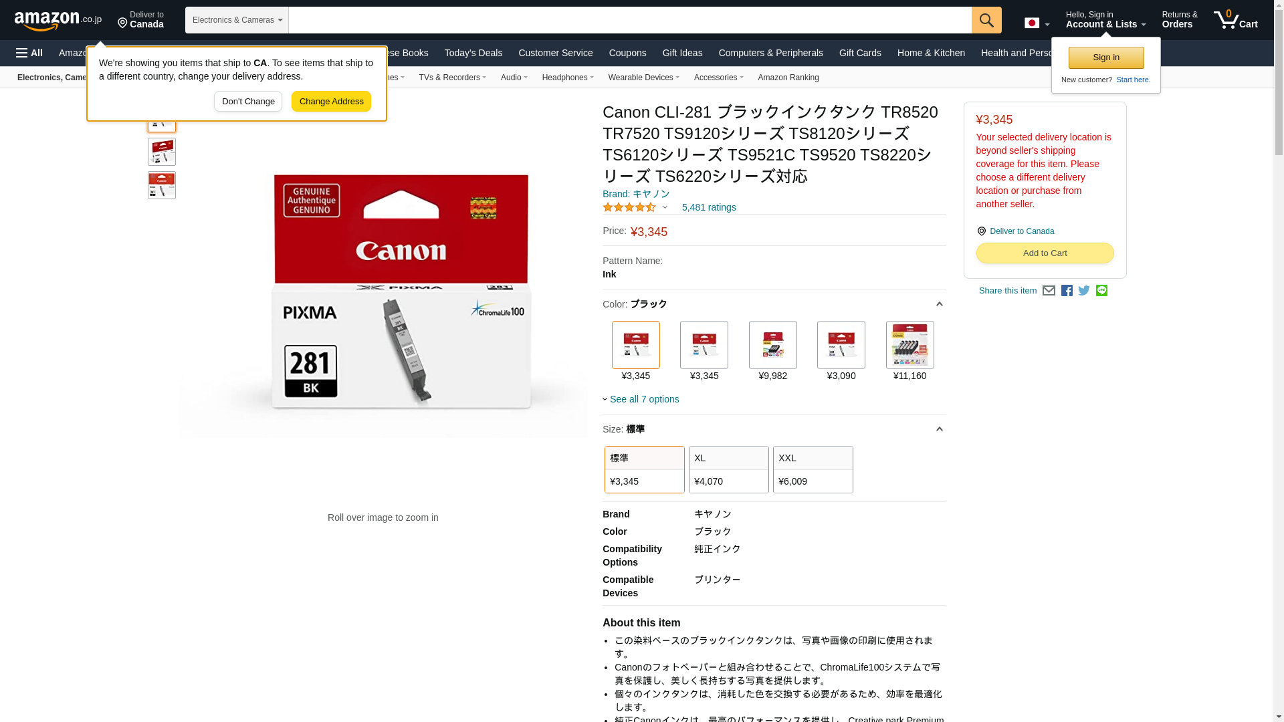Share item via email icon
This screenshot has width=1284, height=722.
coord(1049,291)
